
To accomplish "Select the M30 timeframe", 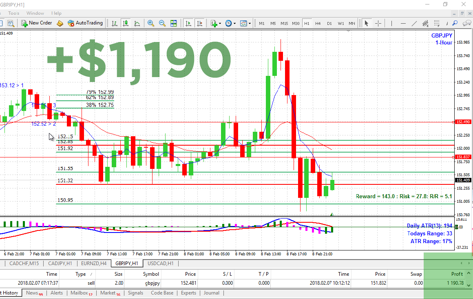I will click(x=296, y=23).
